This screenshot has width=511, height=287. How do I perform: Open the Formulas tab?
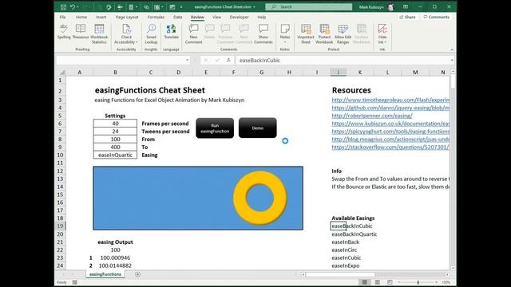(x=156, y=17)
